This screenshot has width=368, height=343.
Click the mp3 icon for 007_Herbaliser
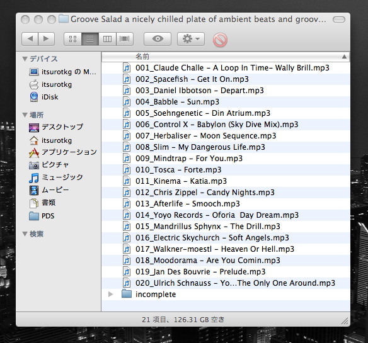tap(127, 136)
